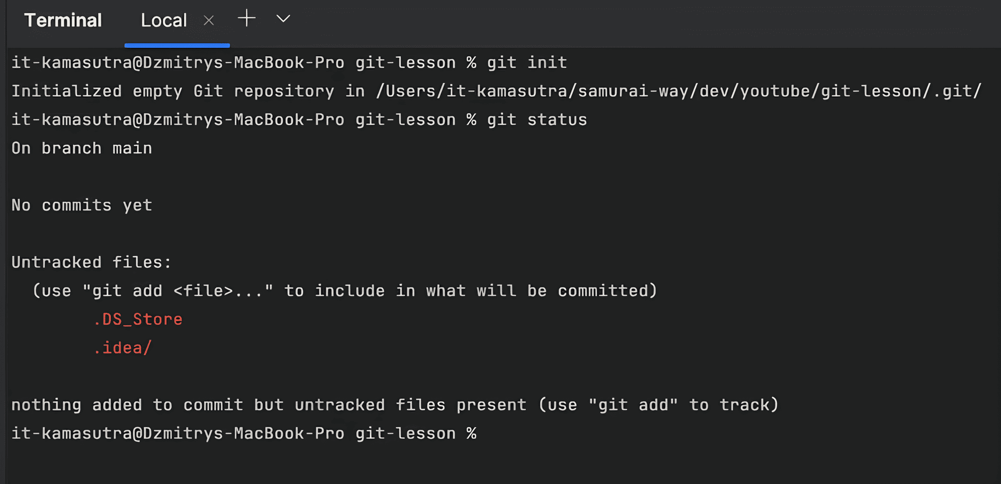Click quoted "git add" in the final message
1001x484 pixels.
633,405
